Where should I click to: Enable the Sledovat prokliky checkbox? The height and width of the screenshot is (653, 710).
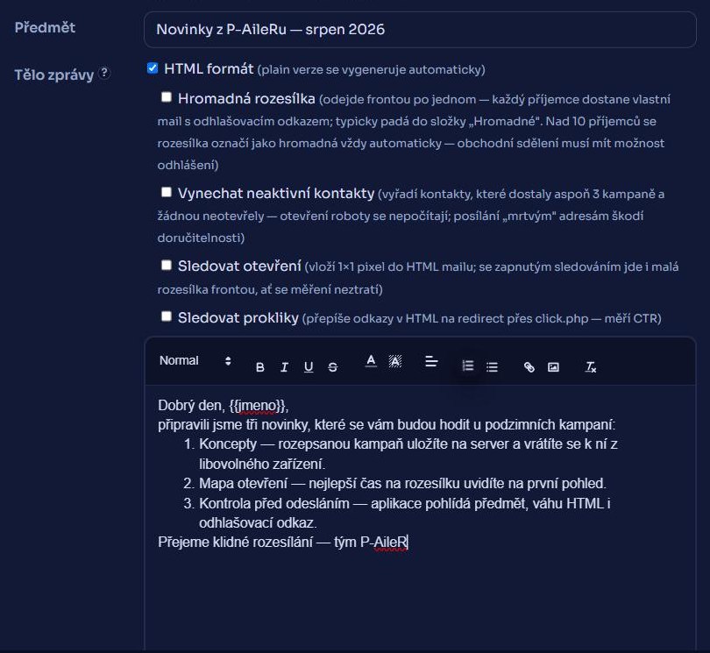coord(167,316)
